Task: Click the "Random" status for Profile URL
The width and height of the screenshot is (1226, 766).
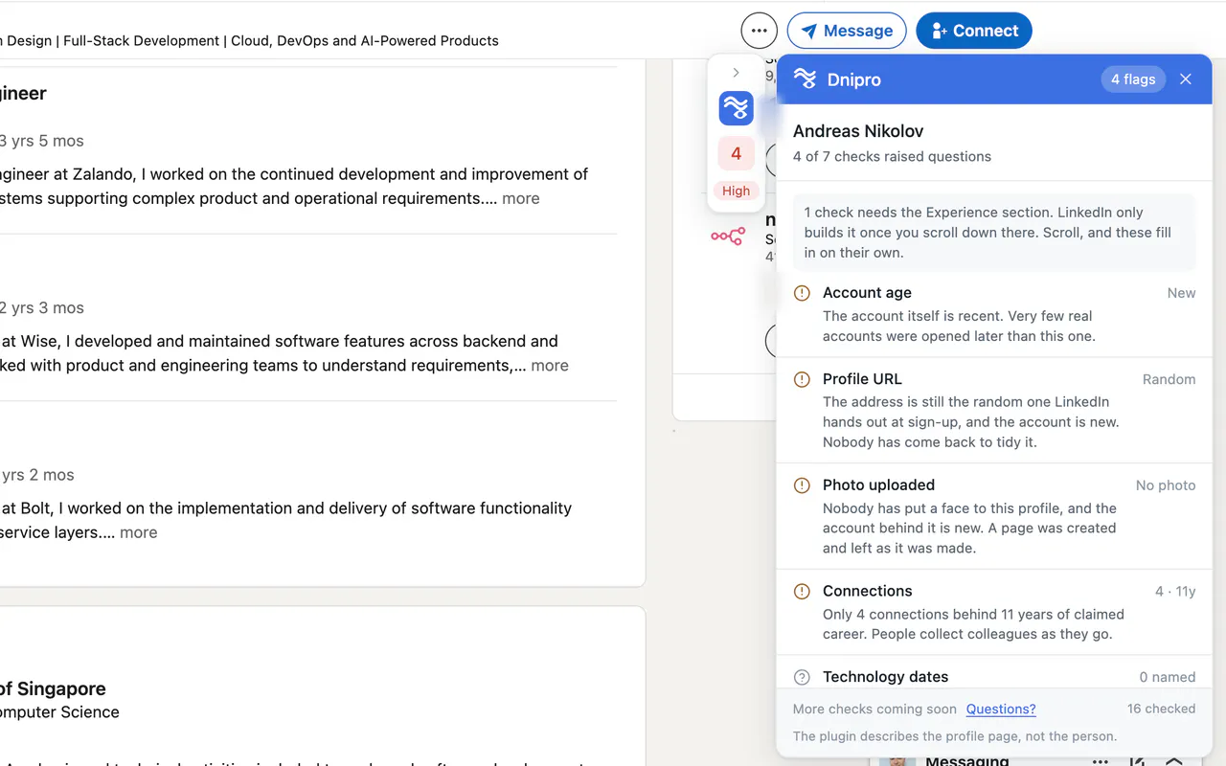Action: click(1169, 379)
